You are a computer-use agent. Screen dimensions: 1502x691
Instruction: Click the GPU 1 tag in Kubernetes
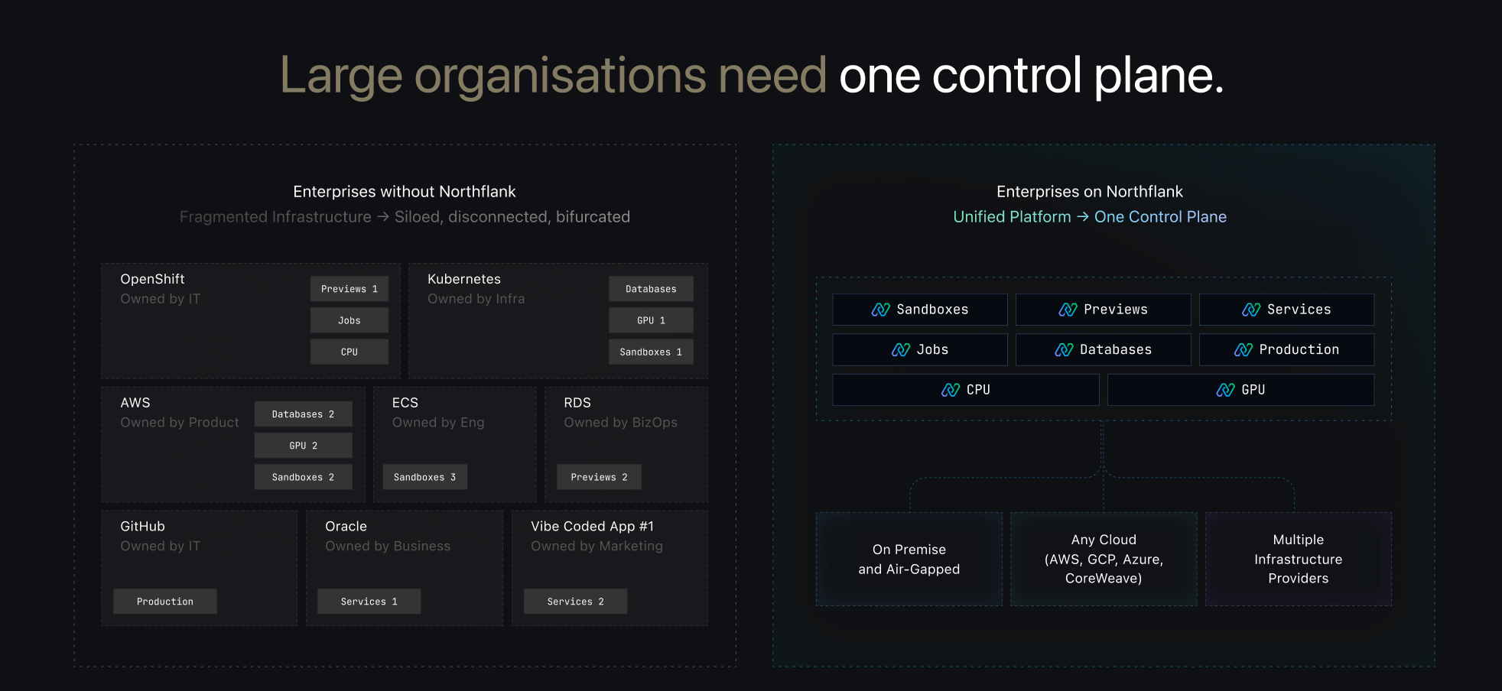(x=651, y=320)
